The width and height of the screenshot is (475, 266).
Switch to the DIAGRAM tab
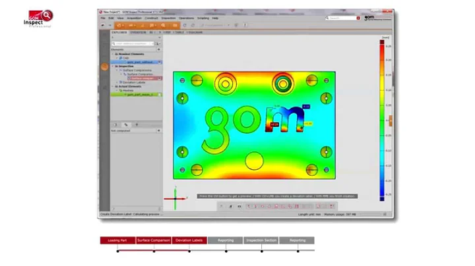[195, 32]
